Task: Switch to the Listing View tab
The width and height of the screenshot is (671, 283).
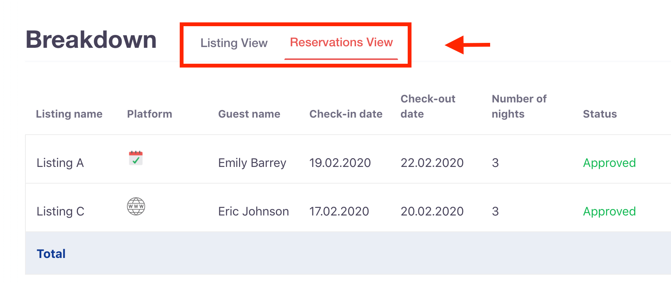Action: pos(234,43)
